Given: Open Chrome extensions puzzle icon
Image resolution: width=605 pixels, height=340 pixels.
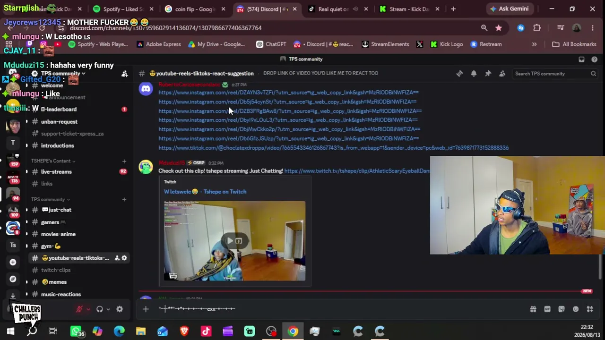Looking at the screenshot, I should click(537, 28).
